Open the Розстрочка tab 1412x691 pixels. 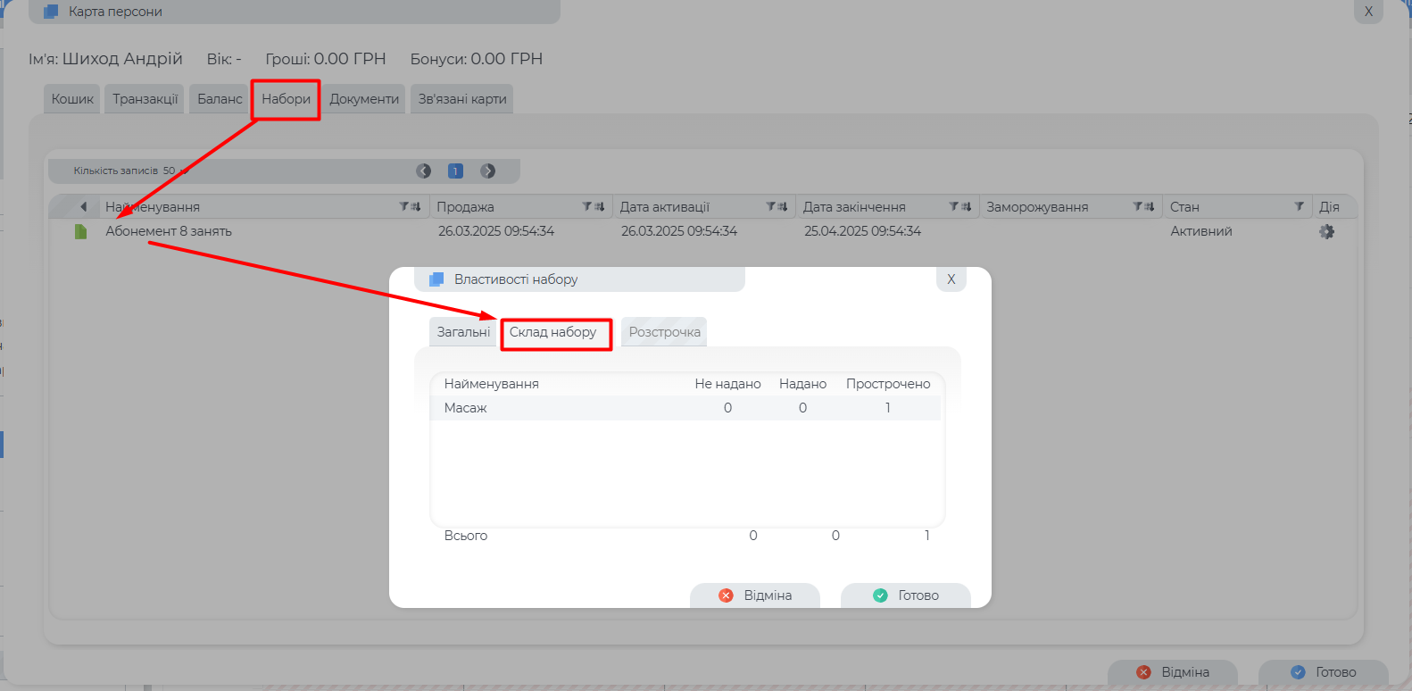664,332
